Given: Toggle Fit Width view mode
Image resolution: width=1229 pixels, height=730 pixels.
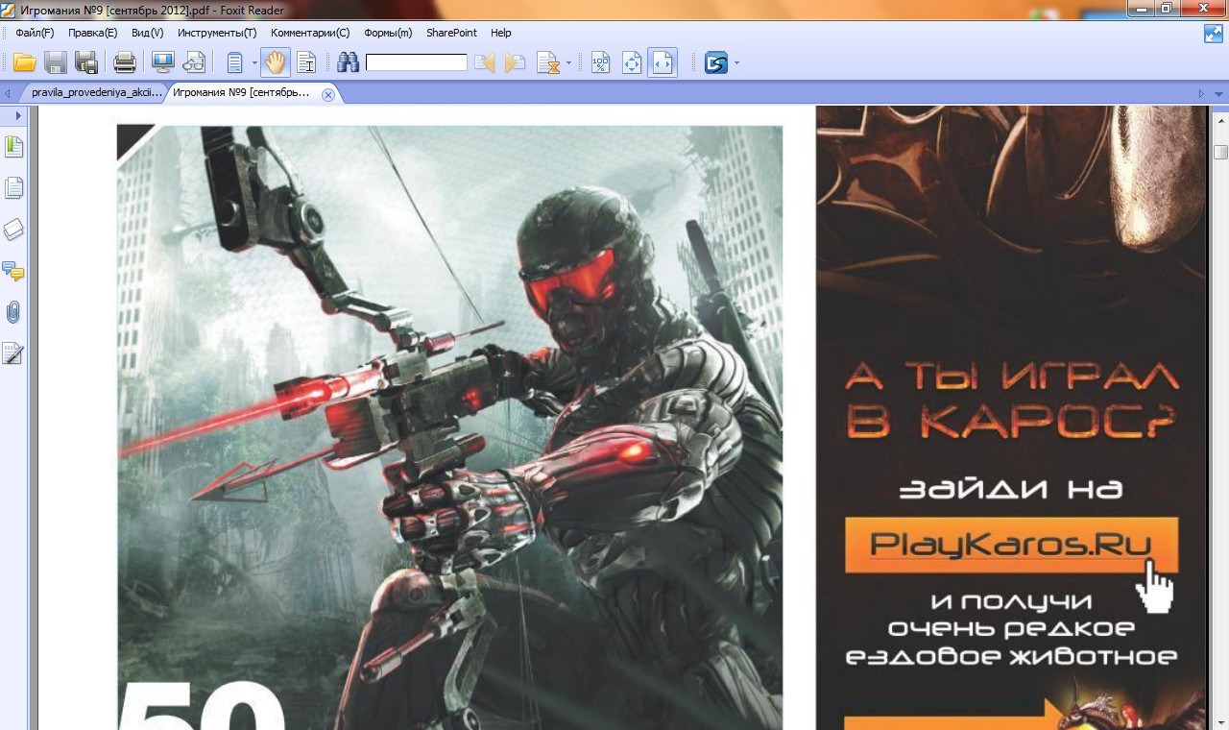Looking at the screenshot, I should 663,63.
